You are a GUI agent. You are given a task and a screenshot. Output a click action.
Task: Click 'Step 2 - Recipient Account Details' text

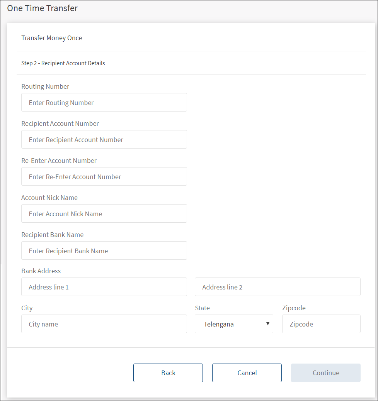tap(63, 63)
